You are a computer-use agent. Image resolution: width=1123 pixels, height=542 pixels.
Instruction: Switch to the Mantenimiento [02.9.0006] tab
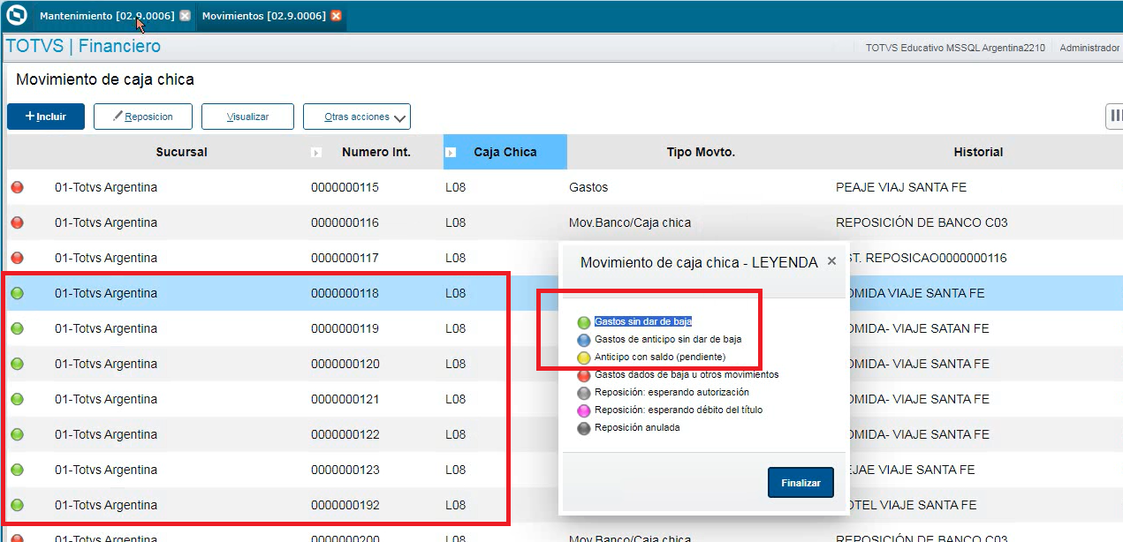coord(107,16)
